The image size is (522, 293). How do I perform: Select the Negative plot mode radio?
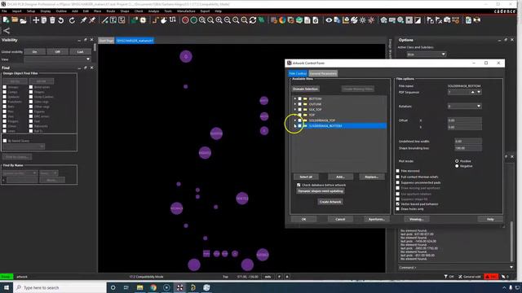pos(457,166)
